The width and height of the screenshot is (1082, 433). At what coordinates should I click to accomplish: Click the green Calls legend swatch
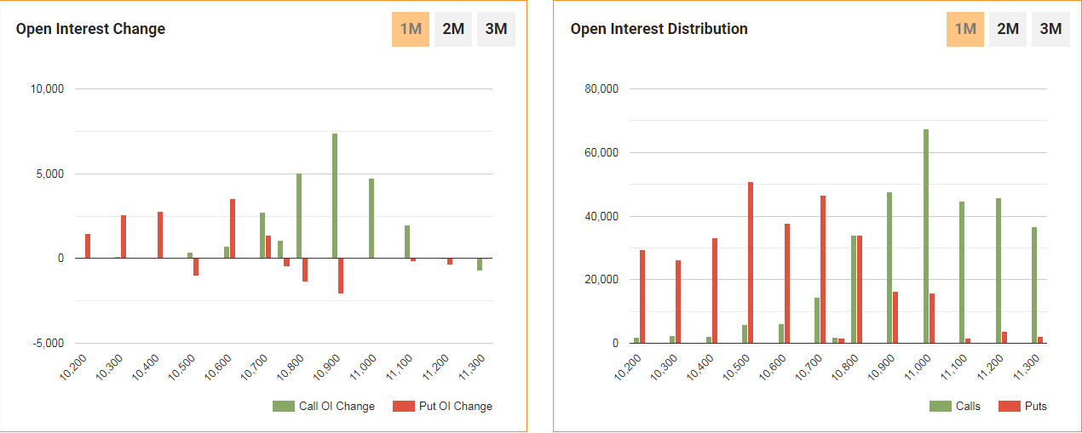coord(940,407)
